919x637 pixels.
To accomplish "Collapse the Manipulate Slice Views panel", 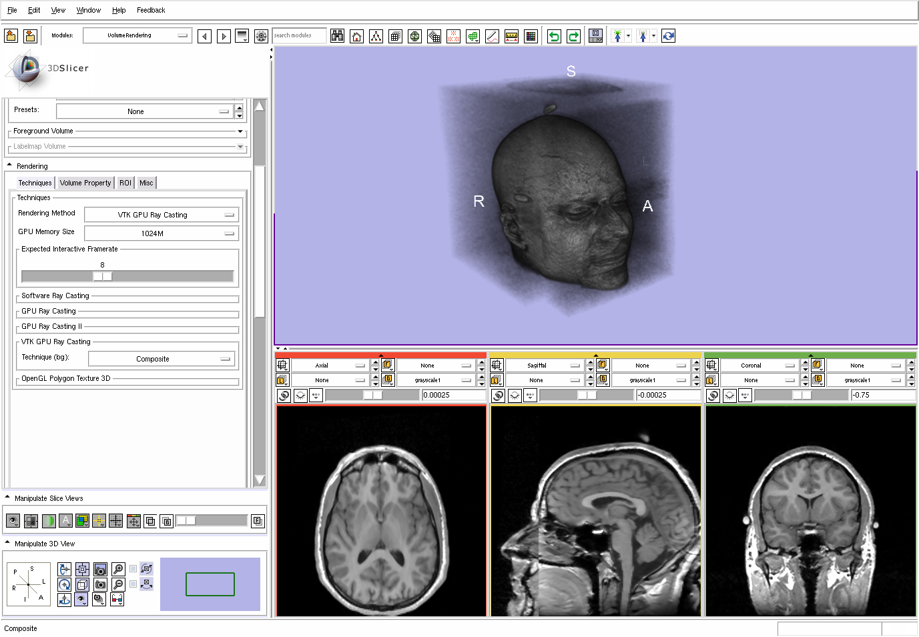I will 8,498.
